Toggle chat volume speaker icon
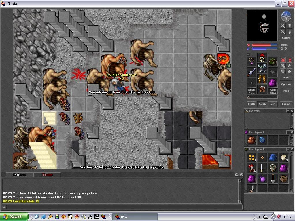295x221 pixels. click(x=4, y=207)
